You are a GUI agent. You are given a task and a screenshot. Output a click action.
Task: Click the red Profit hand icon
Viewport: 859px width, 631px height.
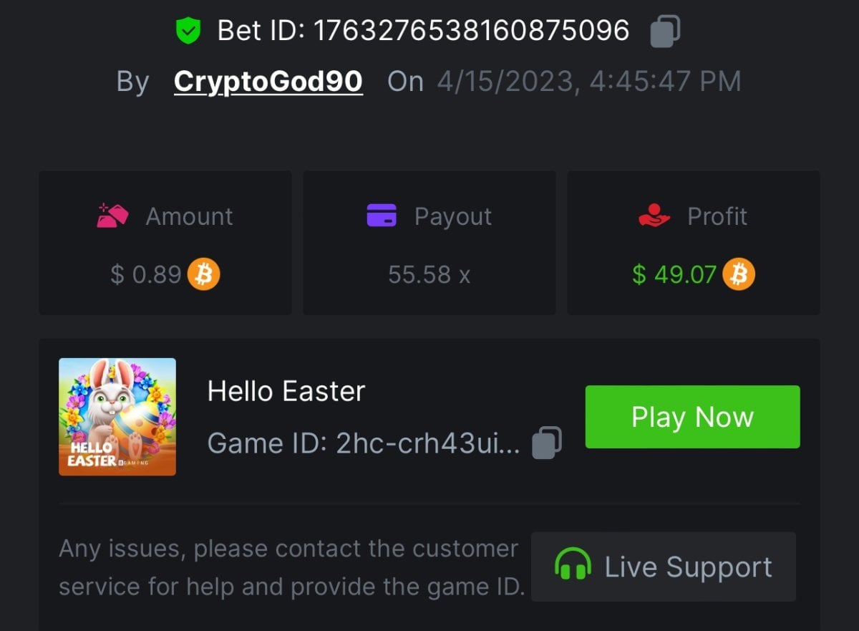pos(654,216)
